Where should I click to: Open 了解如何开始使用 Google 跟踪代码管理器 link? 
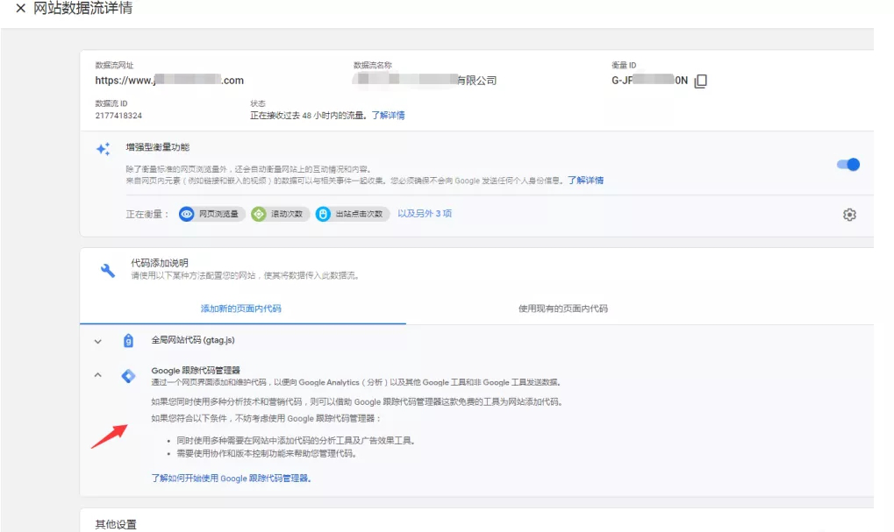tap(231, 479)
